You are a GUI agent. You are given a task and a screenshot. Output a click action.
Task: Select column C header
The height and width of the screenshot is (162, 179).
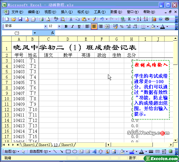point(48,39)
